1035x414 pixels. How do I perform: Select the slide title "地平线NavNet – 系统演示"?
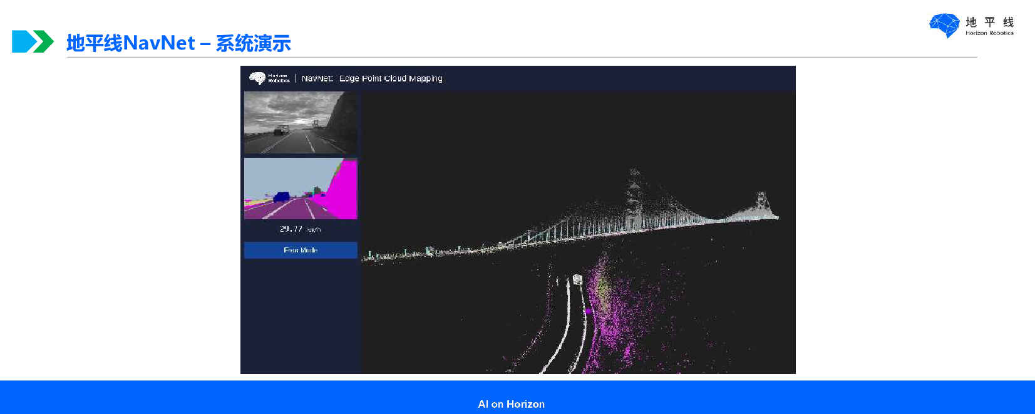pyautogui.click(x=178, y=43)
